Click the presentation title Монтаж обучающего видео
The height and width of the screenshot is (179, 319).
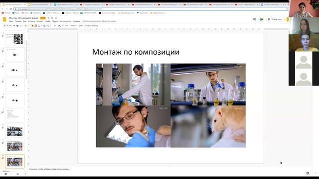[x=23, y=18]
